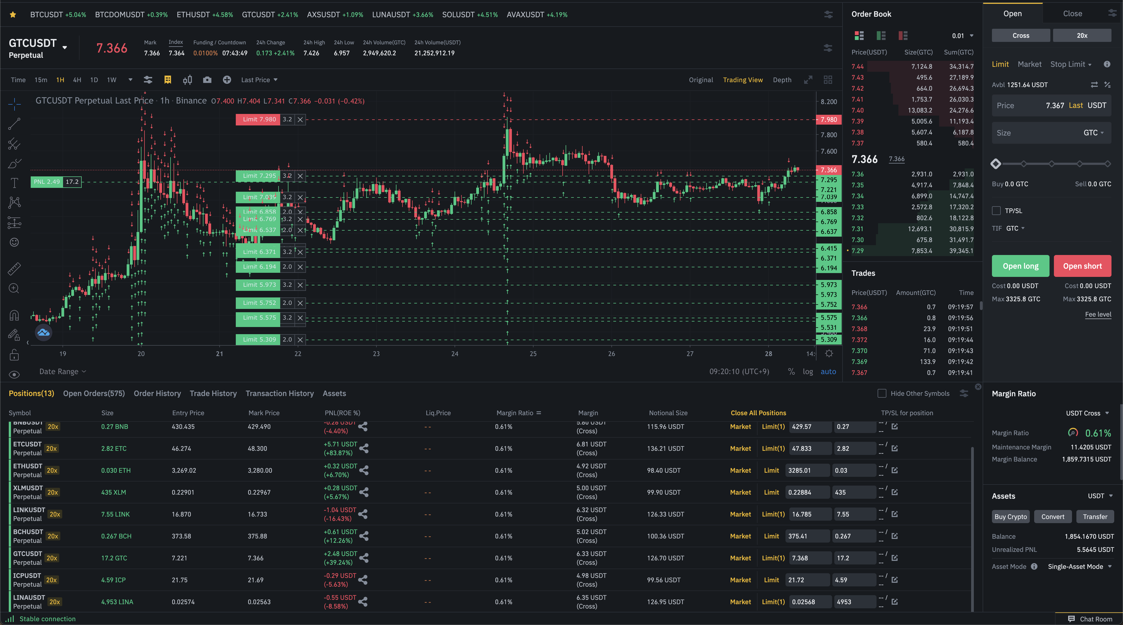The height and width of the screenshot is (625, 1123).
Task: Share the GTCUSDT position PNL
Action: 364,558
